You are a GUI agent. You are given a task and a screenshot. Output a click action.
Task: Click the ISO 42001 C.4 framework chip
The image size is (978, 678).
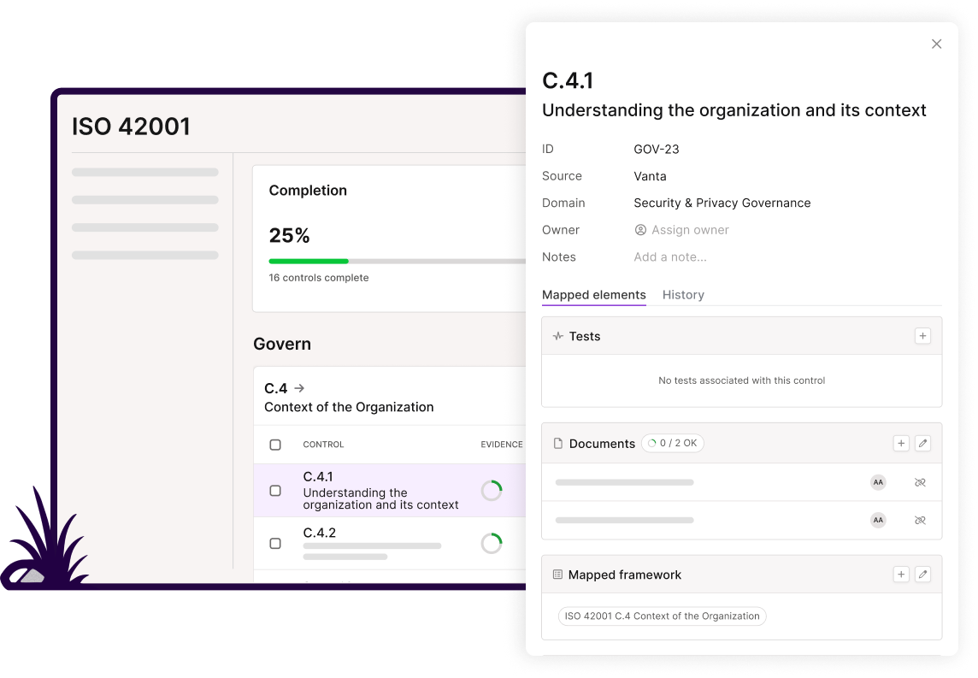coord(662,616)
